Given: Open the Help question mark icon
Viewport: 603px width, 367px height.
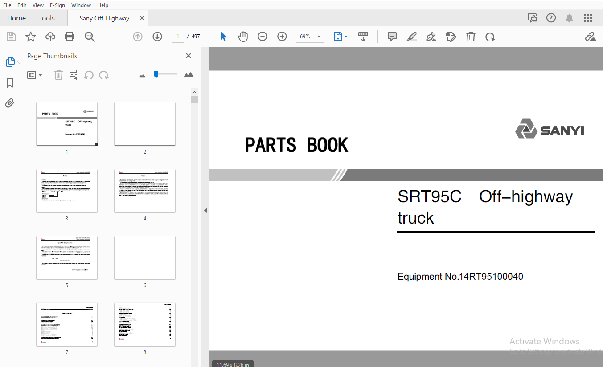Looking at the screenshot, I should [x=551, y=18].
